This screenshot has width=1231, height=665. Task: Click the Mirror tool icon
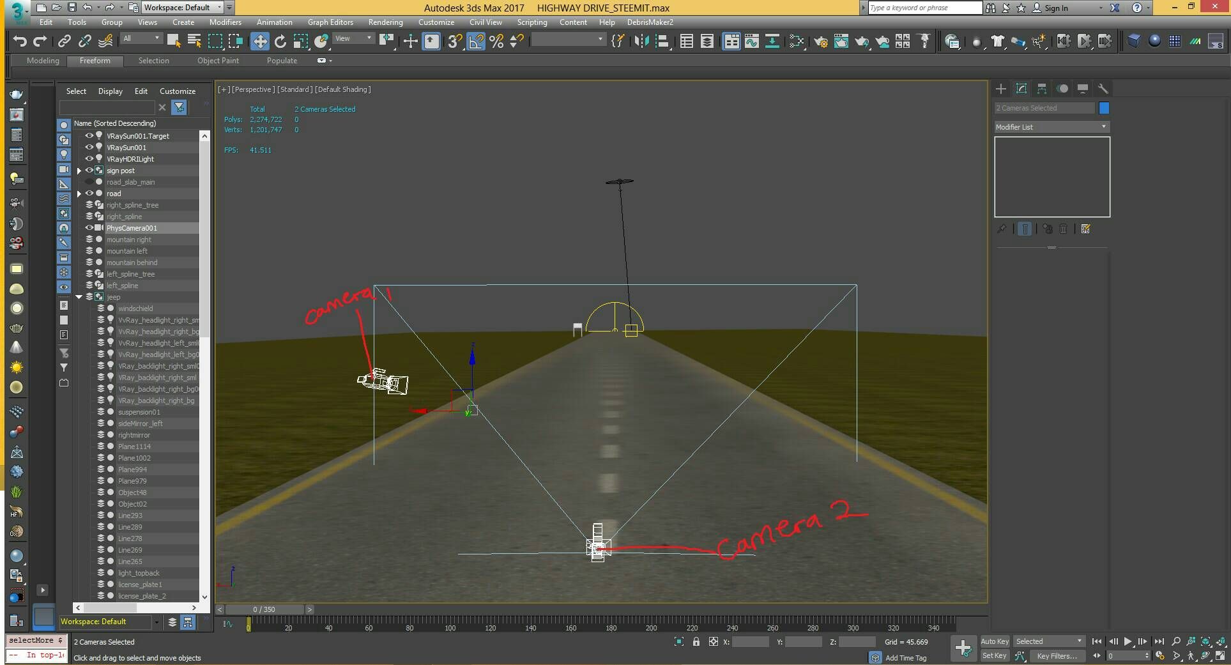(641, 42)
